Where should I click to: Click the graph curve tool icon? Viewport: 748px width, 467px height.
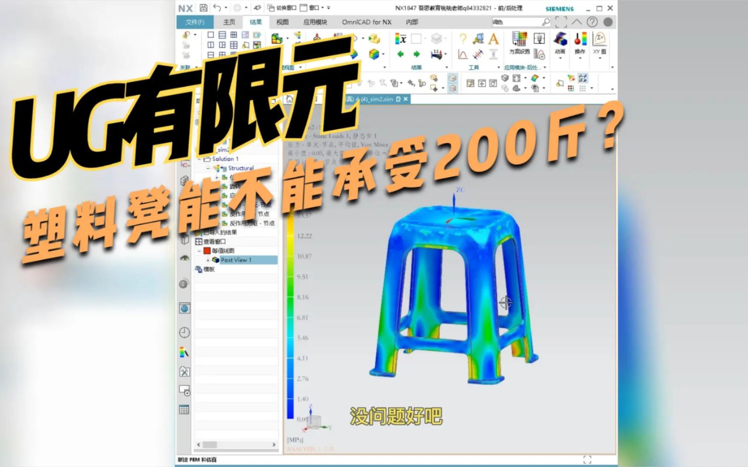tap(463, 54)
